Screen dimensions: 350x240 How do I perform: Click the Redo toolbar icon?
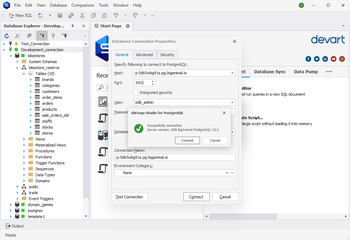(135, 15)
